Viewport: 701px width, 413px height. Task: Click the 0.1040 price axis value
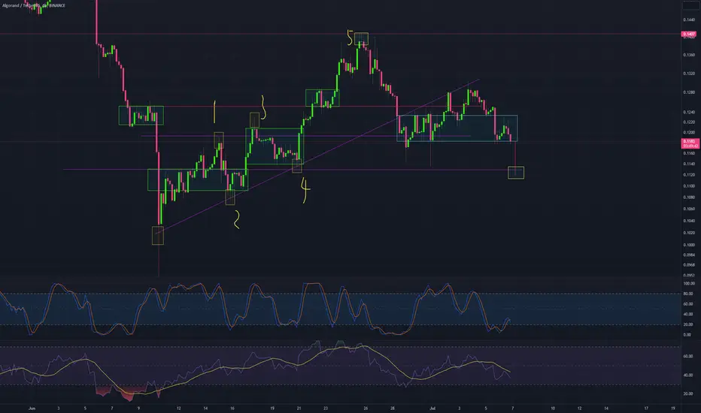pyautogui.click(x=689, y=221)
